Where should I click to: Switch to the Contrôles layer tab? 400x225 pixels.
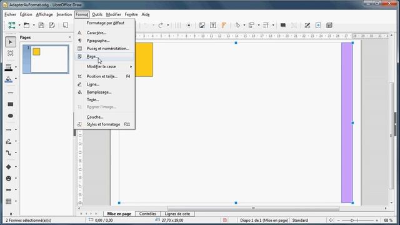[x=147, y=214]
